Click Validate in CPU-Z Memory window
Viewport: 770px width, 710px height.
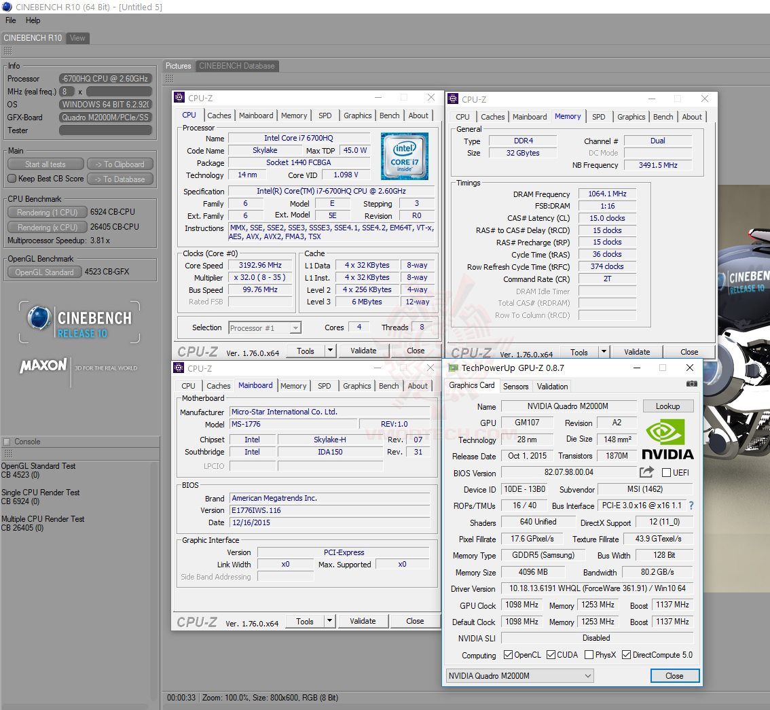click(x=637, y=352)
